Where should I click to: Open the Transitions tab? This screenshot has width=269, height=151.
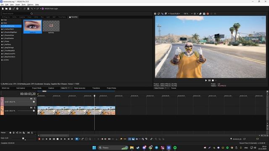(x=96, y=88)
